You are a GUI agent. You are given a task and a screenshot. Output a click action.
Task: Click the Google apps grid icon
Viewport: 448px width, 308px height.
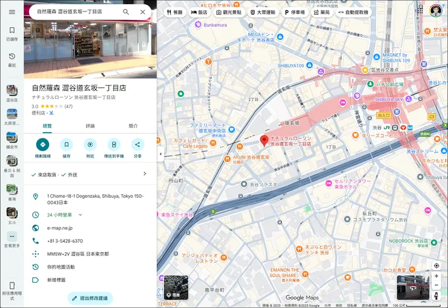(420, 10)
